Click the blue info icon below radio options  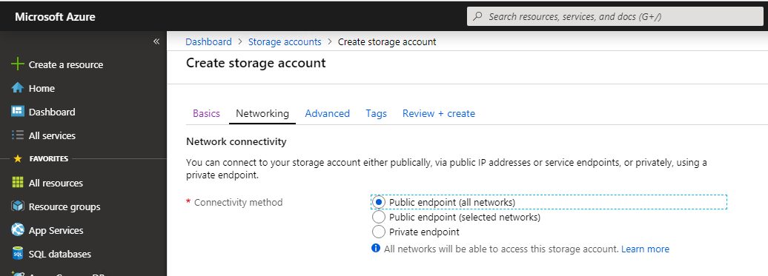(376, 248)
